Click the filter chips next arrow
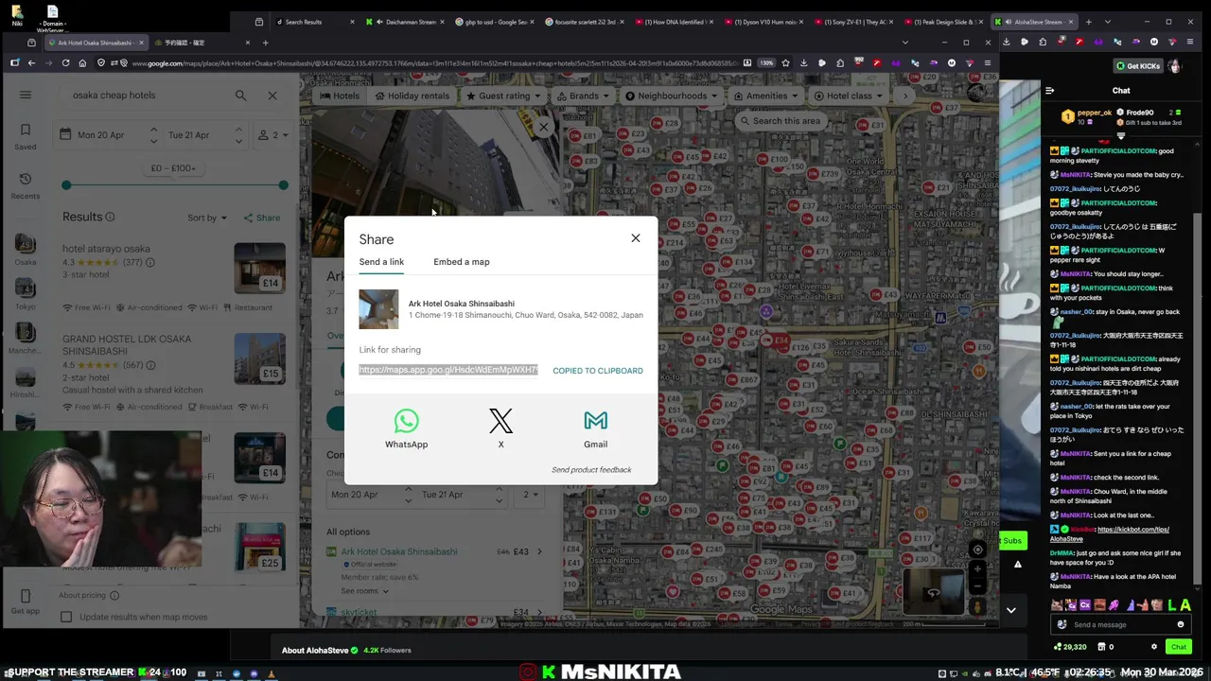The height and width of the screenshot is (681, 1211). tap(905, 96)
